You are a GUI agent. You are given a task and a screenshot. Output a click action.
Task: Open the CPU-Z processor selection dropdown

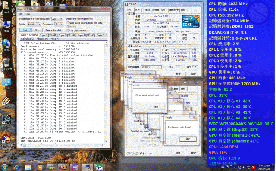pyautogui.click(x=151, y=67)
